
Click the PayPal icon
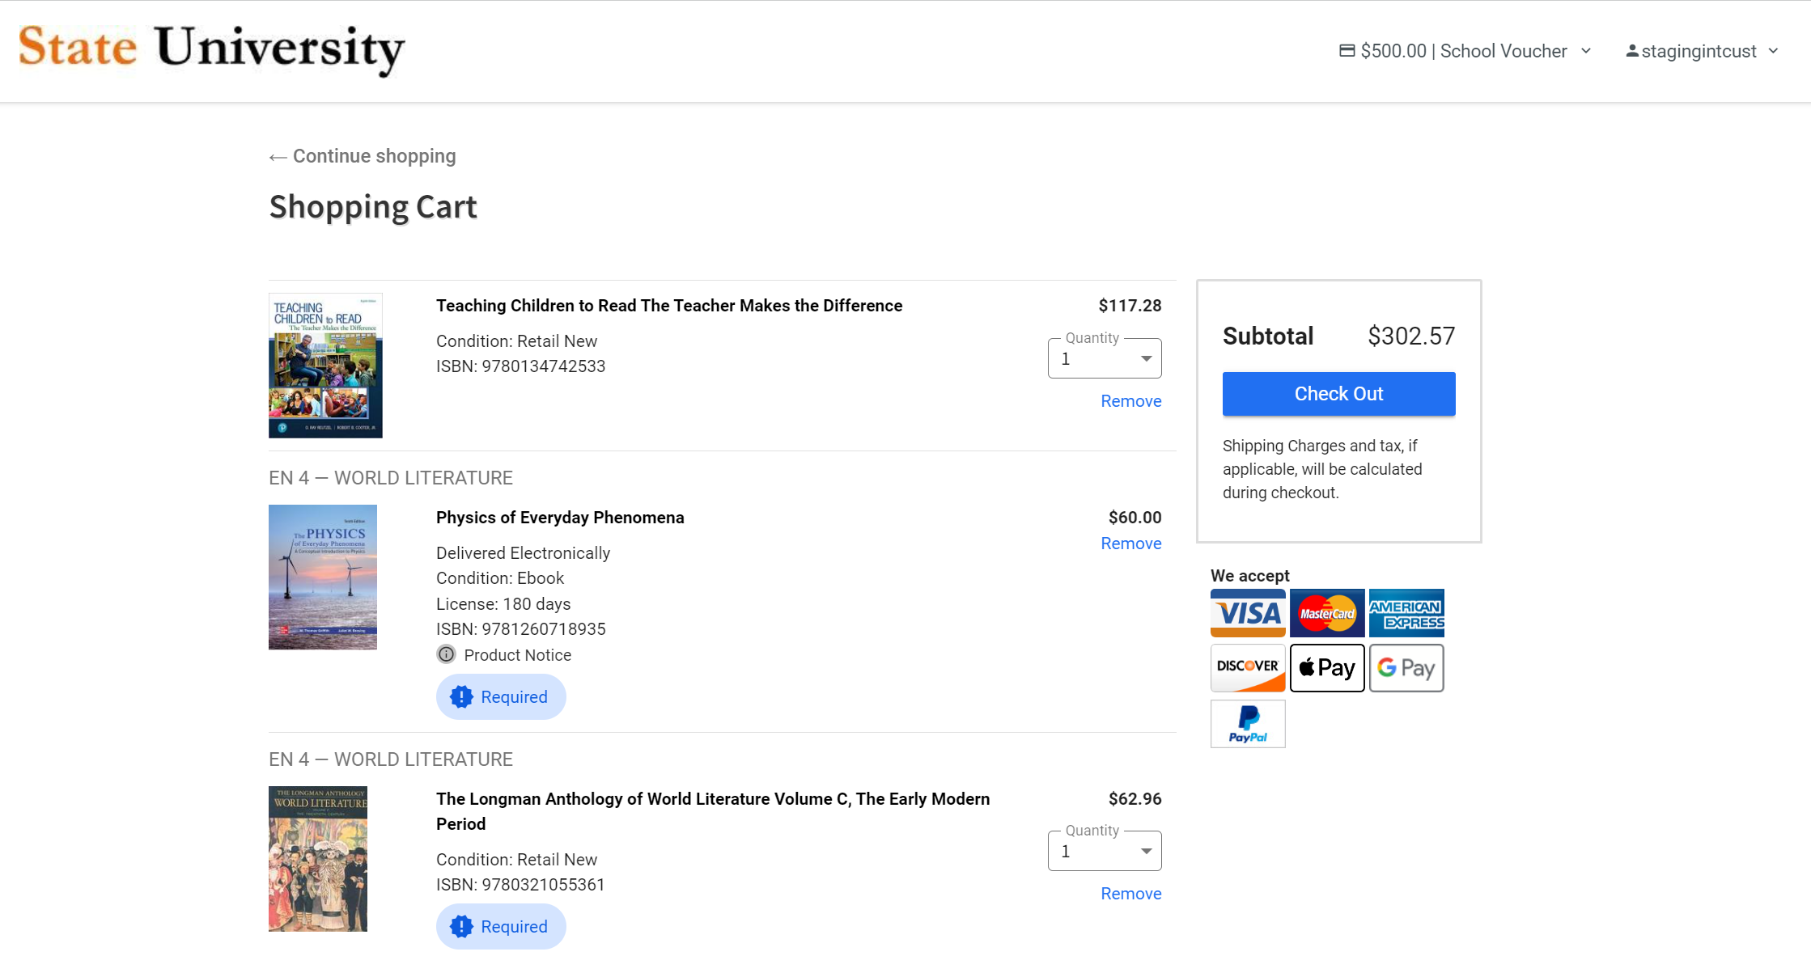click(1247, 723)
